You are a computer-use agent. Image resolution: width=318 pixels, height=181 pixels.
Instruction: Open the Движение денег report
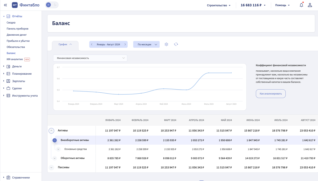(17, 35)
